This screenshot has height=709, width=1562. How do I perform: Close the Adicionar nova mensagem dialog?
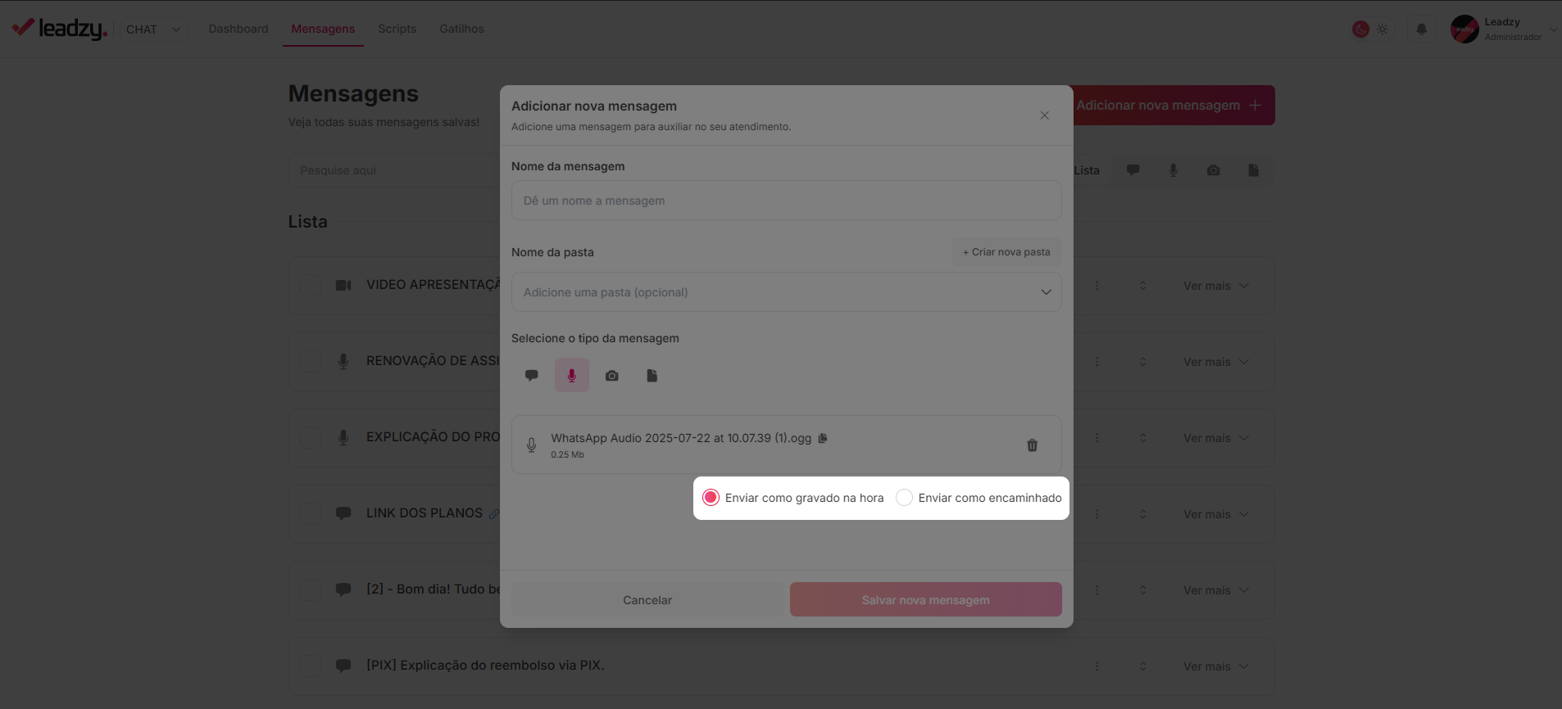[1044, 115]
